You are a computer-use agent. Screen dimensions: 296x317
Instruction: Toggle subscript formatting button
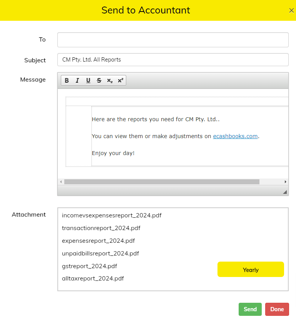pos(110,80)
